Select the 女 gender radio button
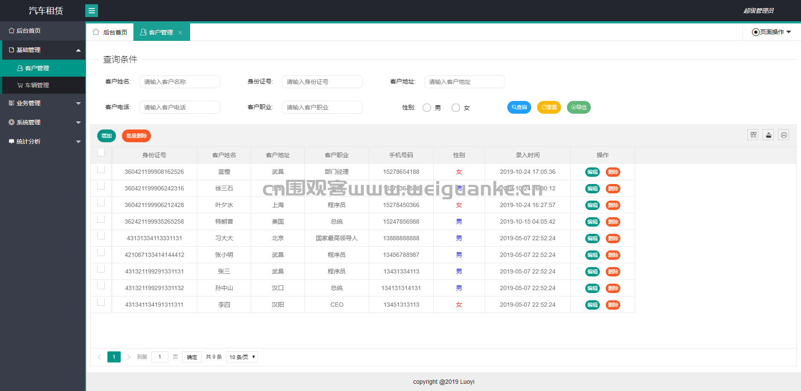The width and height of the screenshot is (801, 391). click(456, 108)
